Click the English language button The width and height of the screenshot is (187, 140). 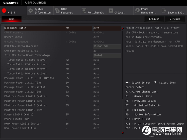point(154,19)
